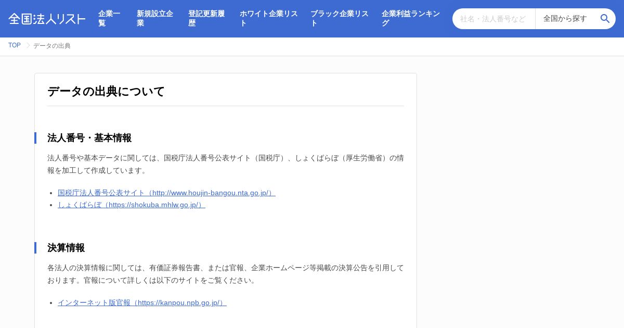
Task: Click the magnifying glass search icon
Action: 605,19
